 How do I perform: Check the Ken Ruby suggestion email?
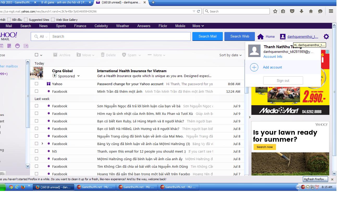click(36, 121)
